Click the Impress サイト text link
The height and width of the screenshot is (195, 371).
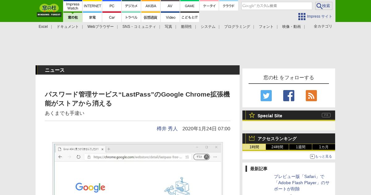tap(320, 16)
